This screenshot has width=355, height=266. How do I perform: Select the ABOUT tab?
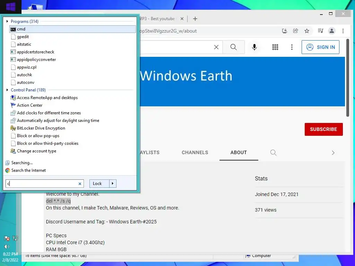239,152
